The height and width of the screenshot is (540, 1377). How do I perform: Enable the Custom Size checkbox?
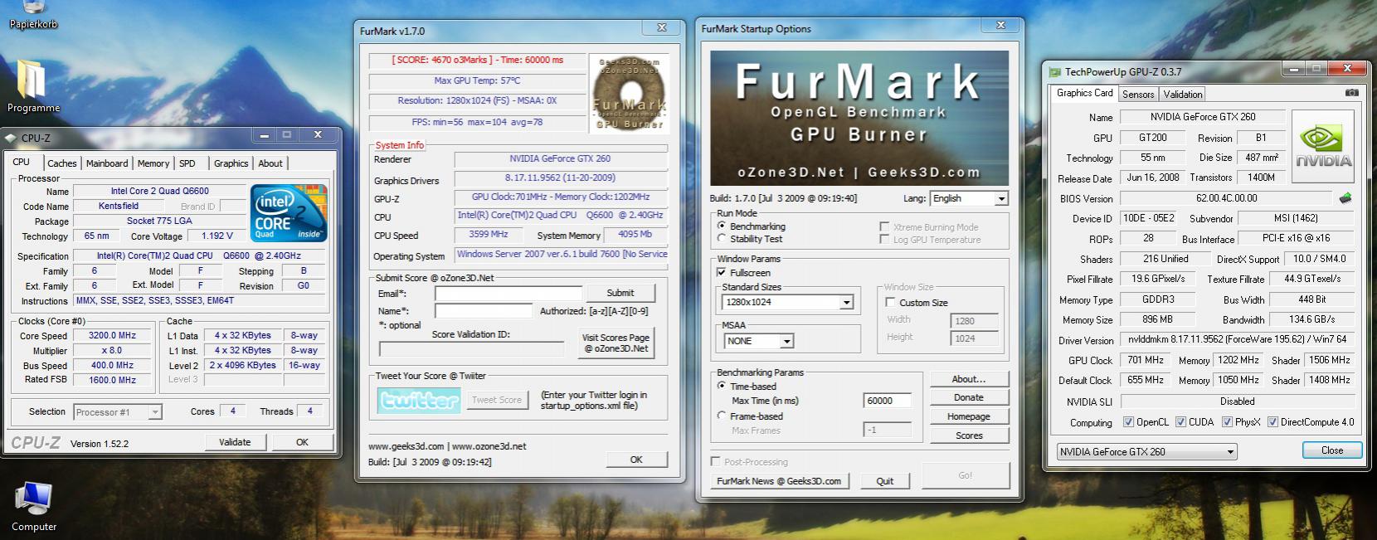click(x=891, y=302)
